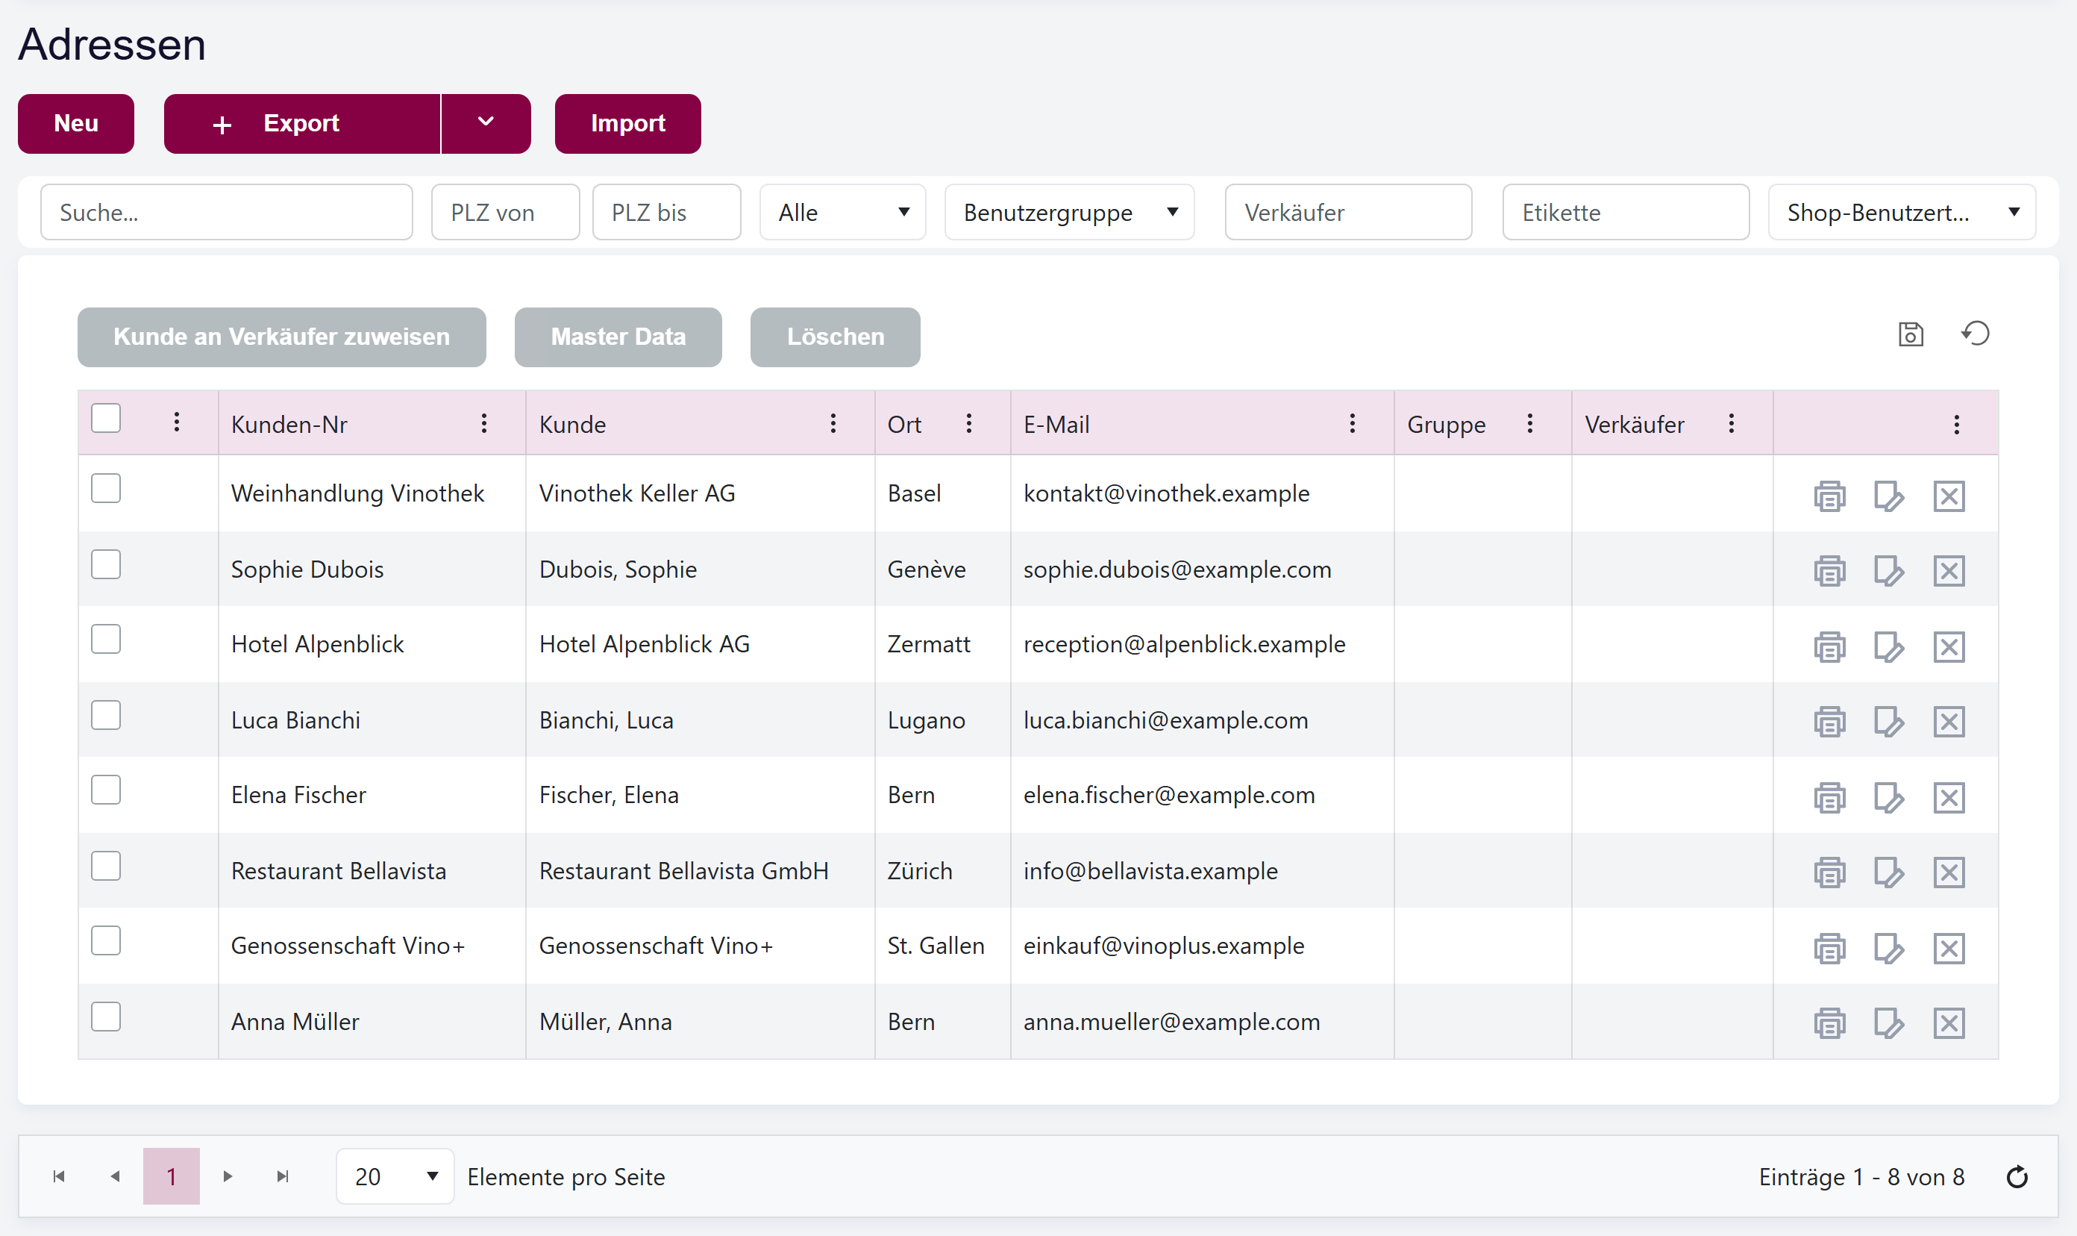Select the Hotel Alpenblick row checkbox
This screenshot has width=2077, height=1236.
point(106,640)
